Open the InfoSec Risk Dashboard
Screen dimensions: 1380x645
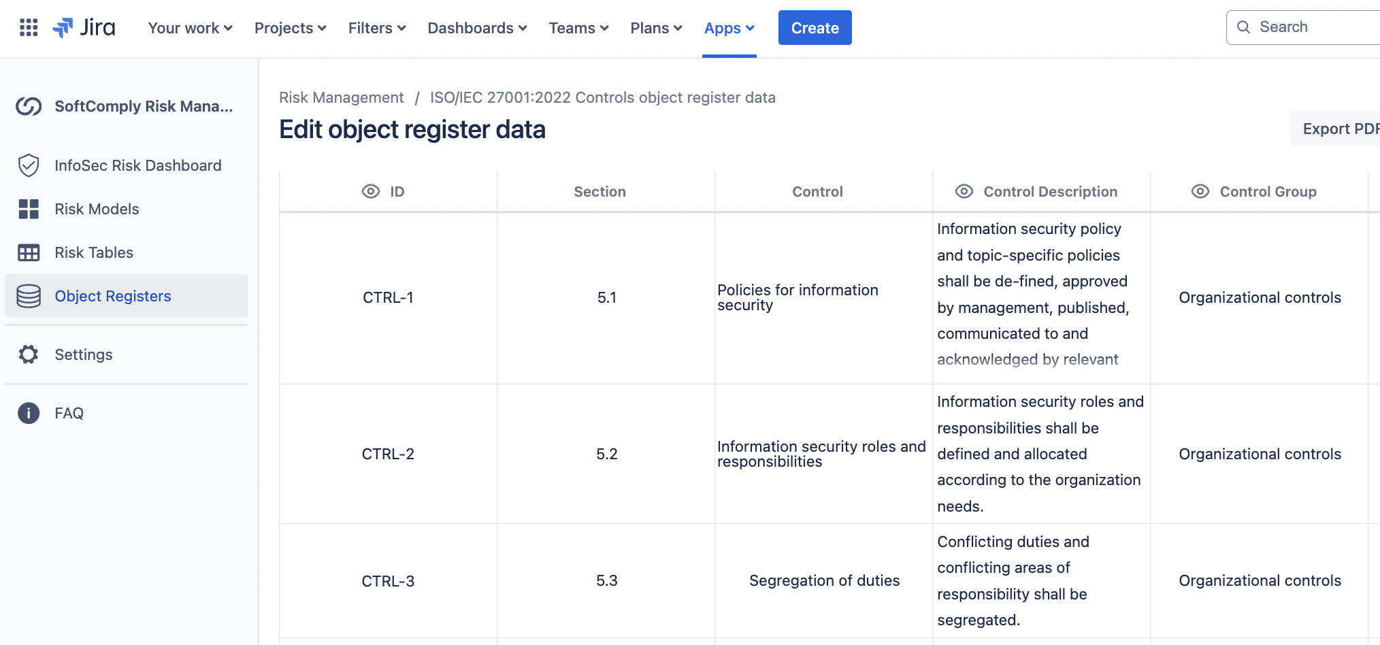click(x=138, y=165)
